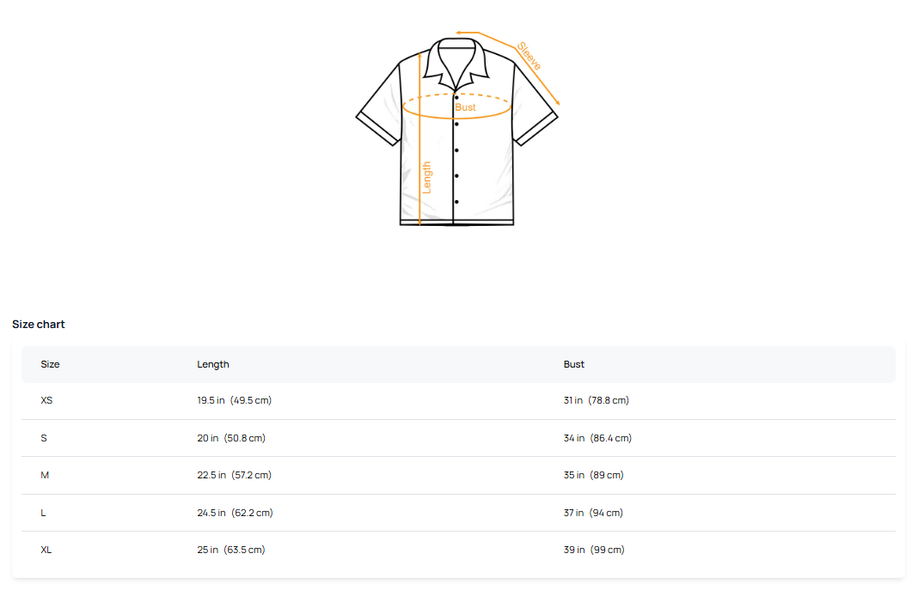Select the M size row label
Image resolution: width=918 pixels, height=590 pixels.
[45, 475]
